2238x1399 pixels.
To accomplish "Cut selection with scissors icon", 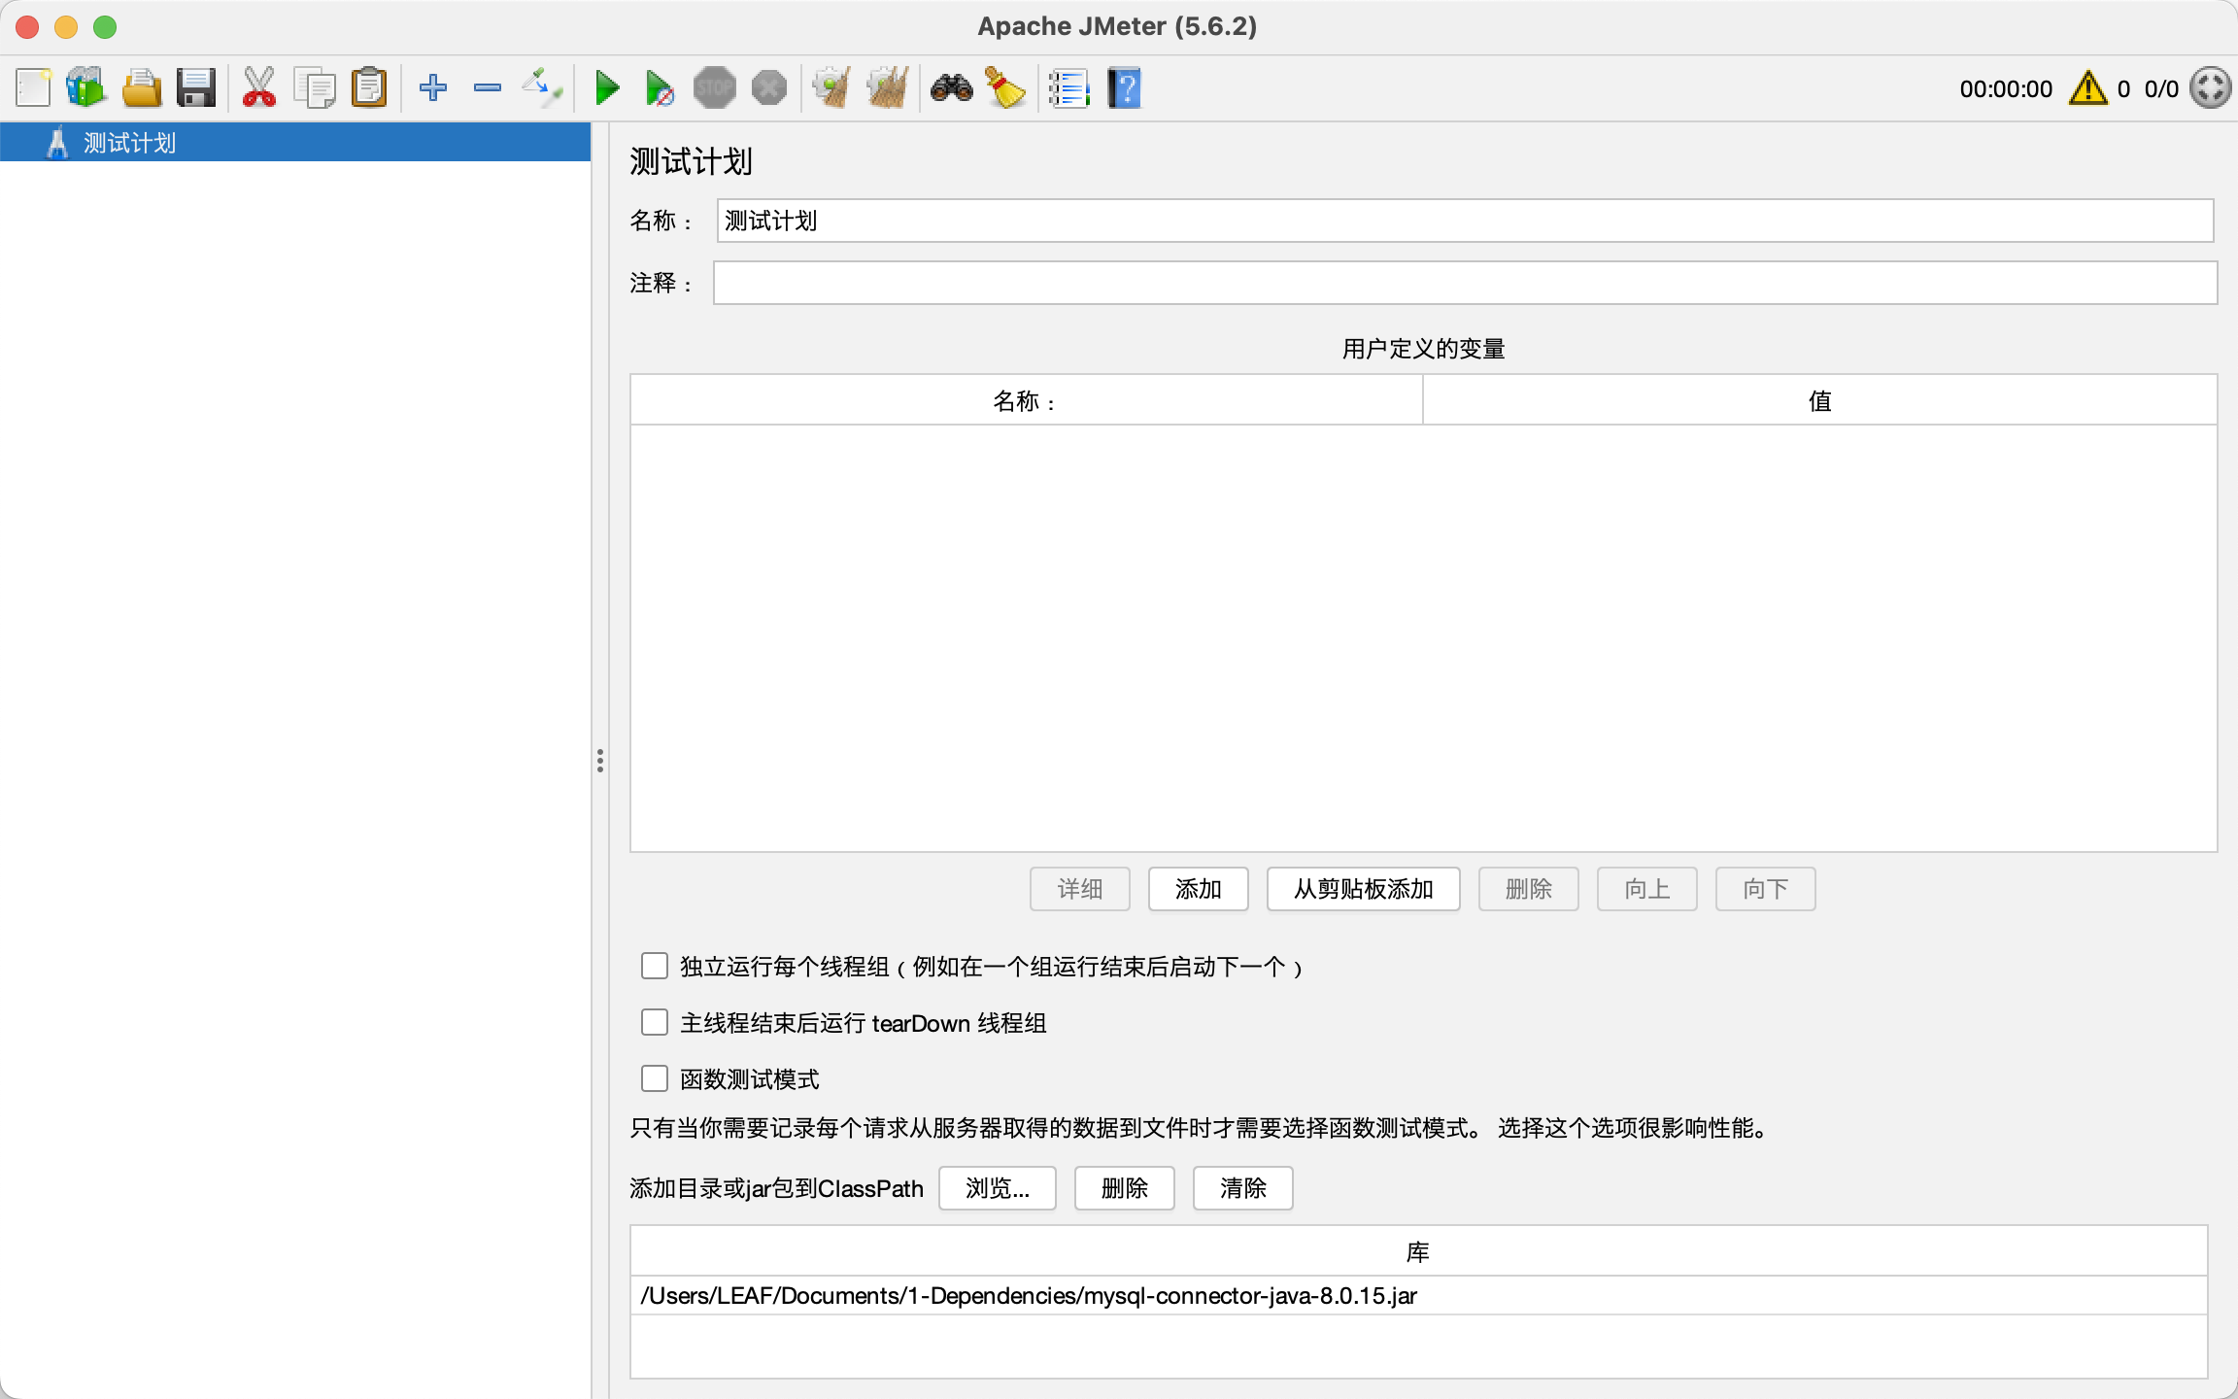I will [x=259, y=88].
